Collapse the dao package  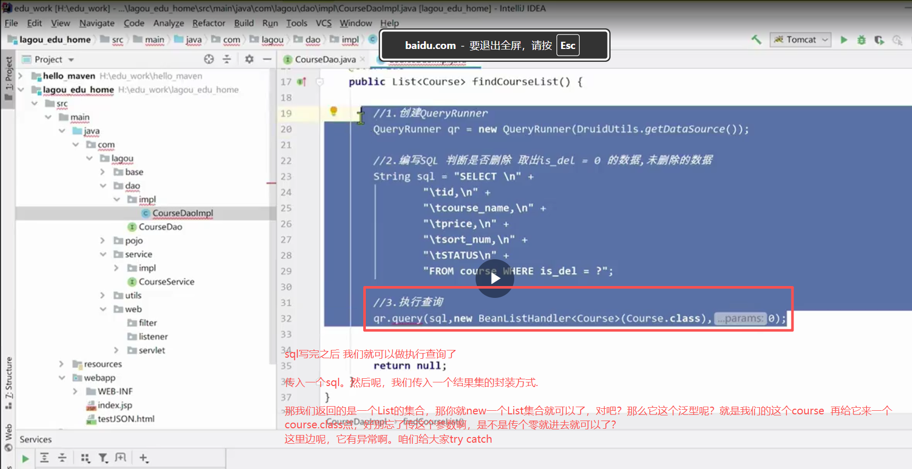(x=103, y=186)
